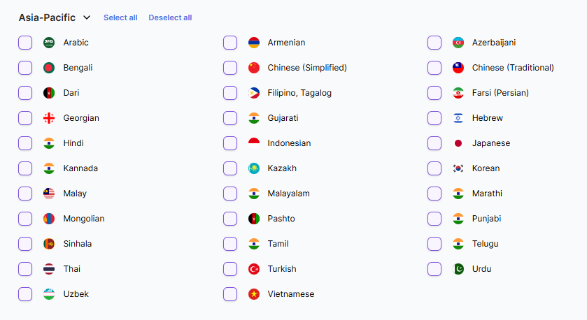Tick the Chinese (Simplified) checkbox
The width and height of the screenshot is (587, 320).
tap(230, 68)
